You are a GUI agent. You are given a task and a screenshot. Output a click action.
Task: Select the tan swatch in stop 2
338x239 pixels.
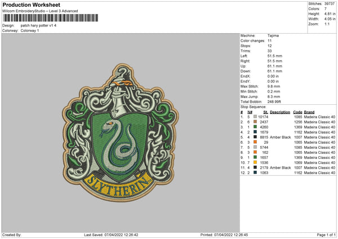255,122
